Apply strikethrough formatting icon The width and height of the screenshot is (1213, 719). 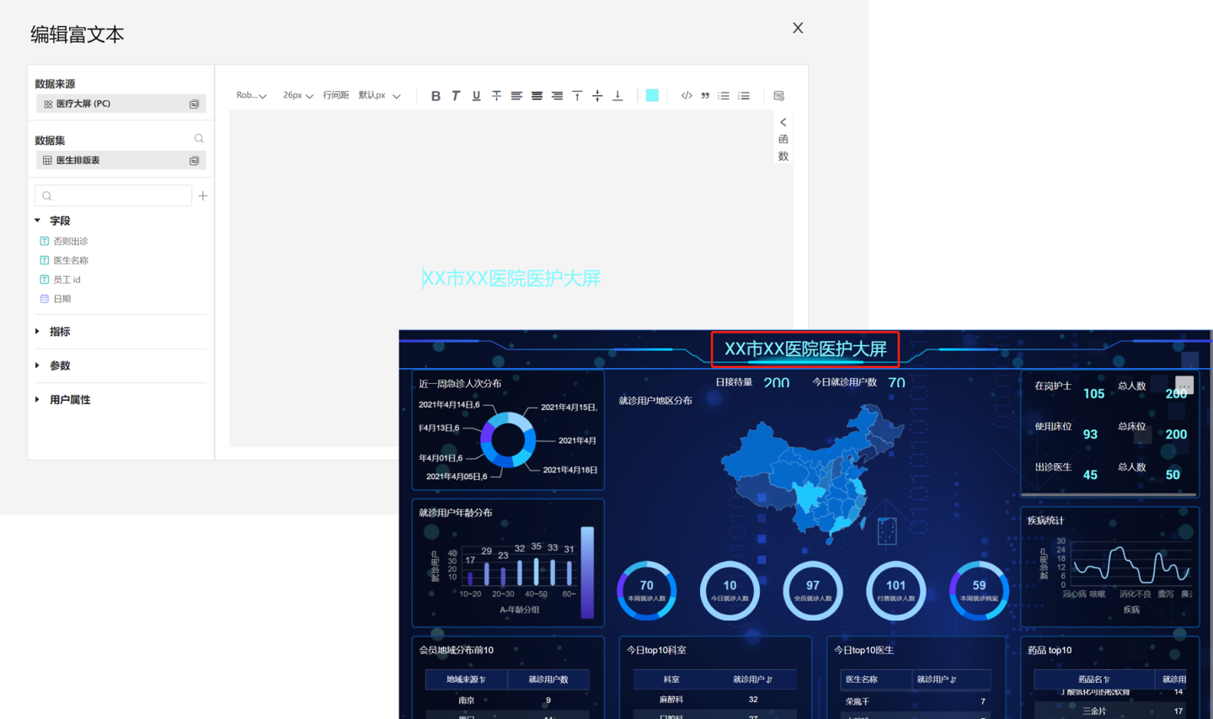click(496, 96)
